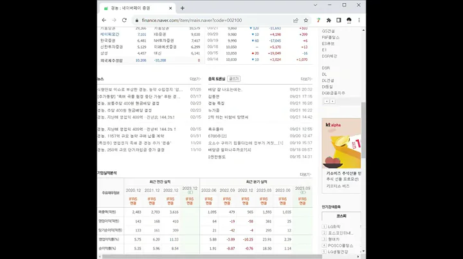
Task: Open discussion post dated 09/19 15:37
Action: click(246, 143)
